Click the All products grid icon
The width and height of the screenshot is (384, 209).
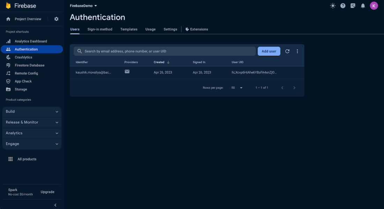pos(10,159)
